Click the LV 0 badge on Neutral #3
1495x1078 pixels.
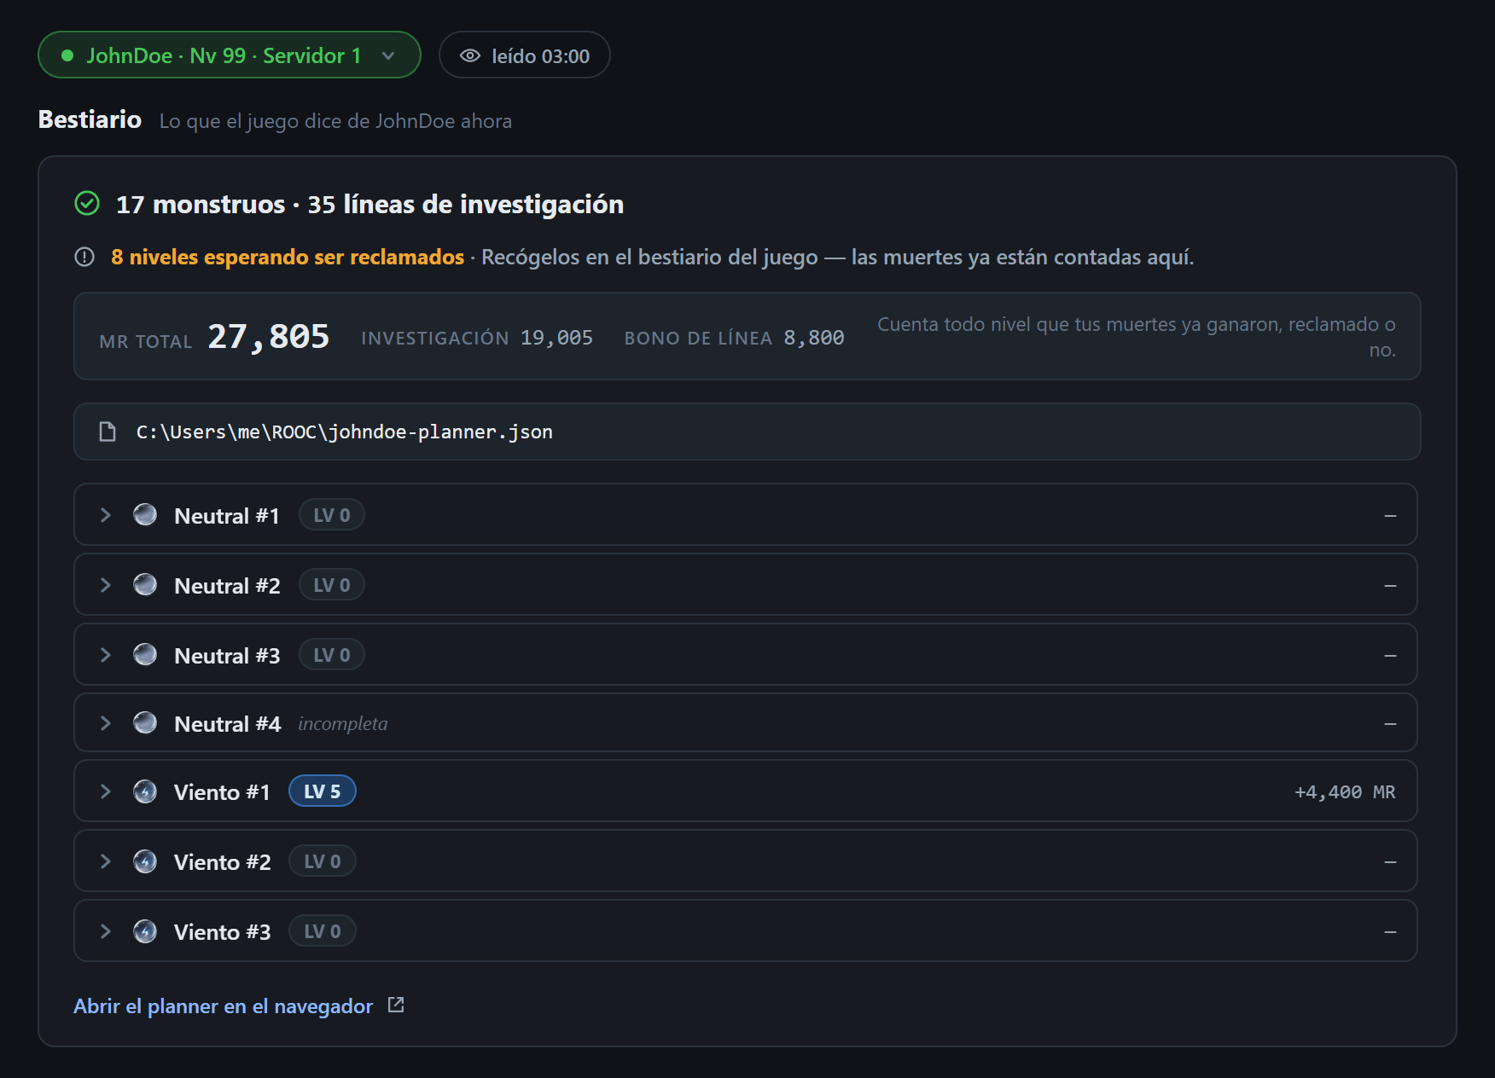click(x=332, y=655)
